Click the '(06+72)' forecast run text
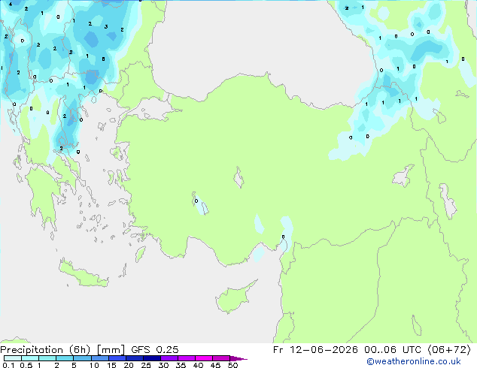Viewport: 477px width, 368px height. pyautogui.click(x=449, y=350)
